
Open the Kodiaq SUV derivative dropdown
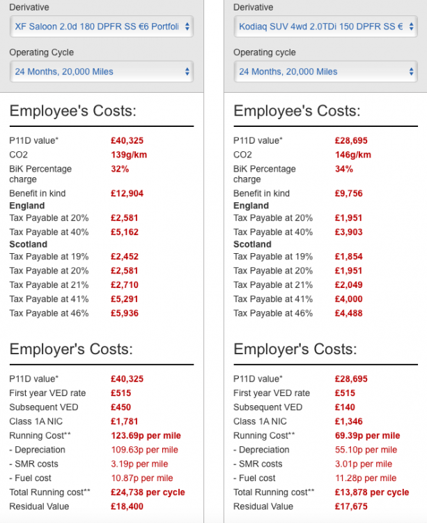326,26
